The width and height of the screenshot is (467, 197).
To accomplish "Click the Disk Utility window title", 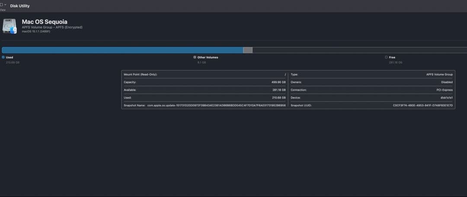I will (x=20, y=6).
